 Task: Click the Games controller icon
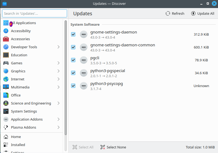click(x=6, y=63)
